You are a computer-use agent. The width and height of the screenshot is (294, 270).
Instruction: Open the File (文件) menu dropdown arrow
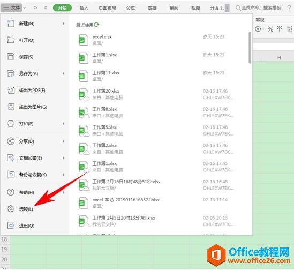25,8
